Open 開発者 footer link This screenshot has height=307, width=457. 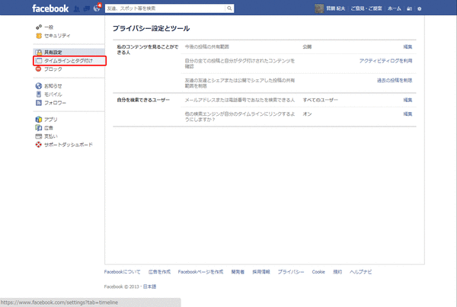pos(238,272)
